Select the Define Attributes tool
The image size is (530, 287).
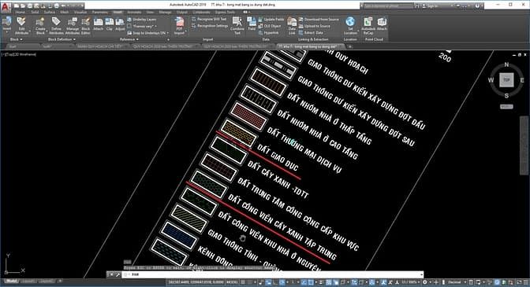click(56, 26)
